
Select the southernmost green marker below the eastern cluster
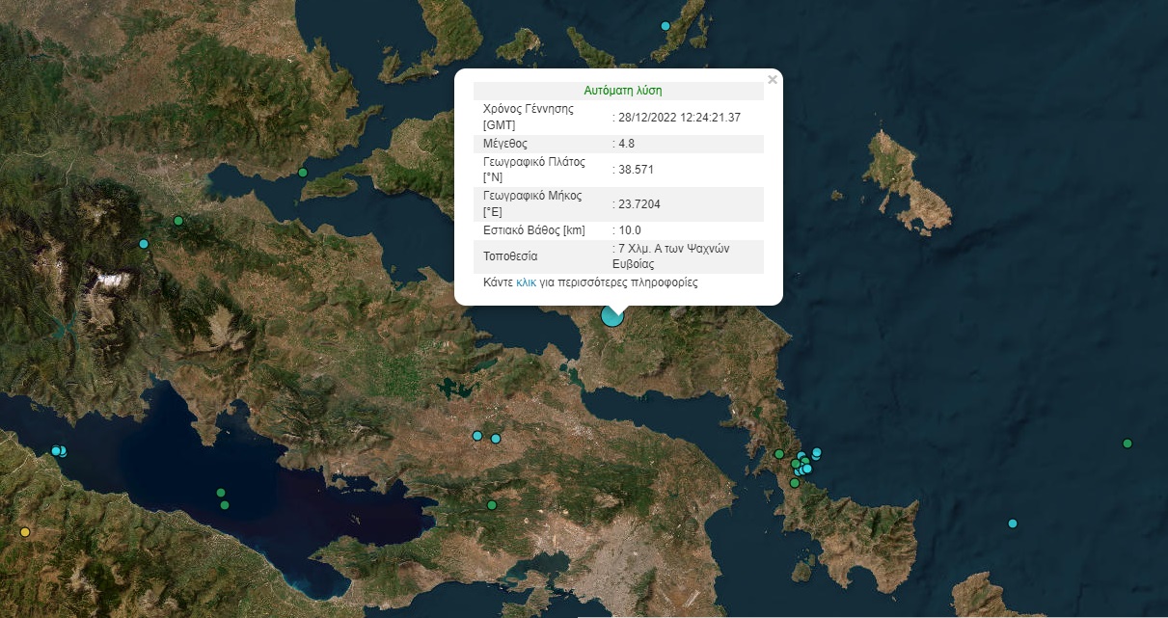coord(794,483)
